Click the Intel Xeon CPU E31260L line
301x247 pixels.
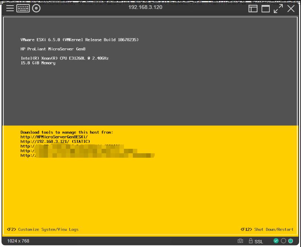click(64, 58)
